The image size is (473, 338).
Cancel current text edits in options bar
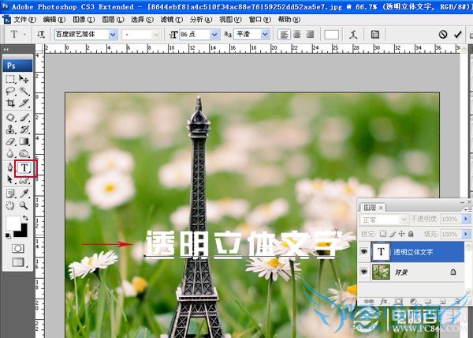tap(443, 35)
